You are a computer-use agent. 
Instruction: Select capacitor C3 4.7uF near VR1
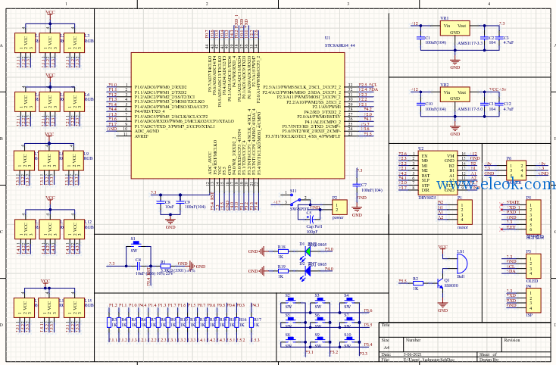pos(499,37)
